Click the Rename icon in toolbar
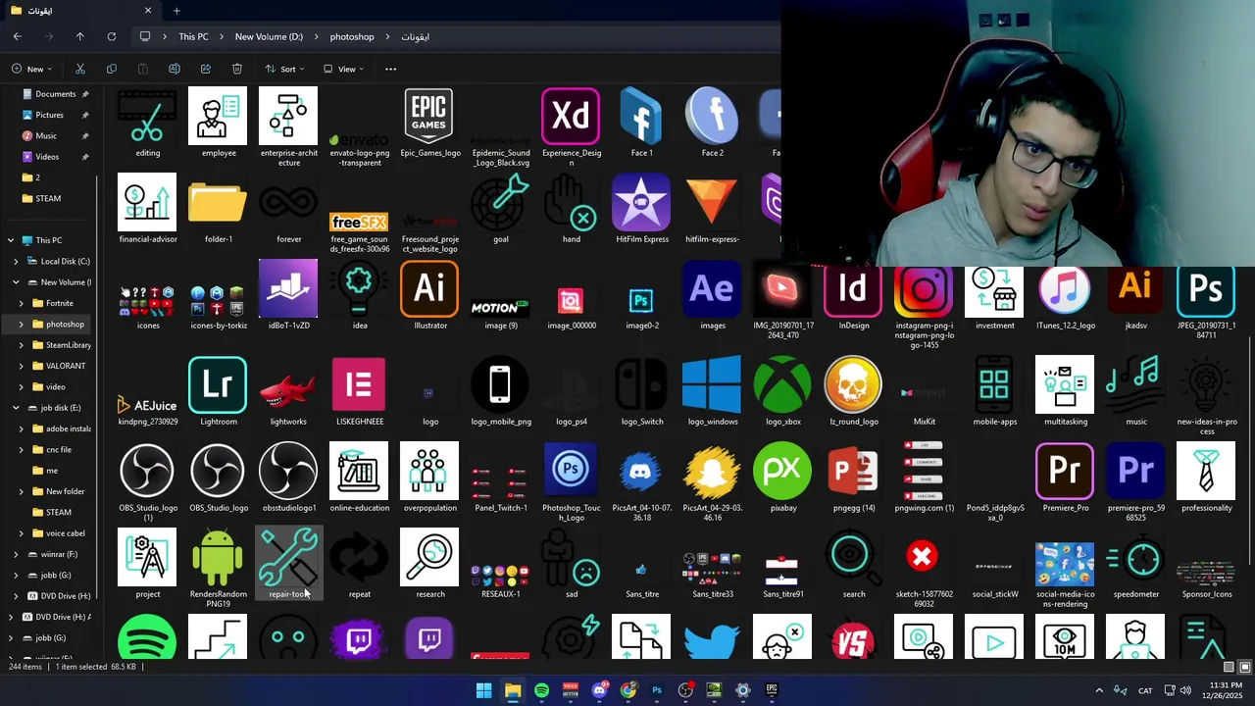 click(x=175, y=69)
